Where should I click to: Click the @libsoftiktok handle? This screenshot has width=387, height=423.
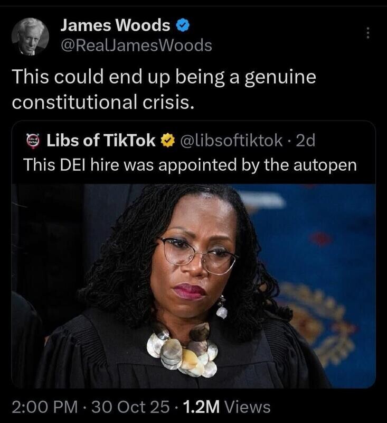(x=231, y=140)
